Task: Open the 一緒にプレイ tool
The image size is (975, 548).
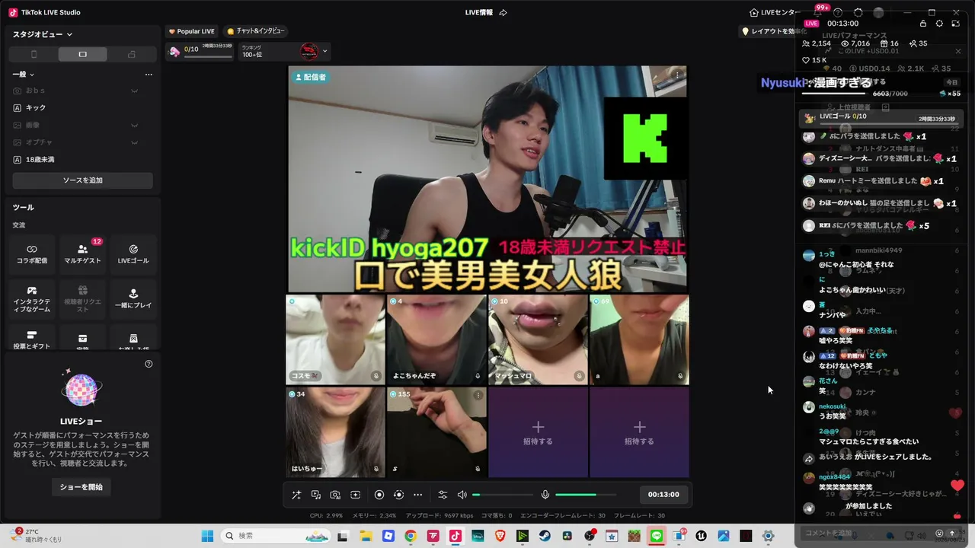Action: [133, 298]
